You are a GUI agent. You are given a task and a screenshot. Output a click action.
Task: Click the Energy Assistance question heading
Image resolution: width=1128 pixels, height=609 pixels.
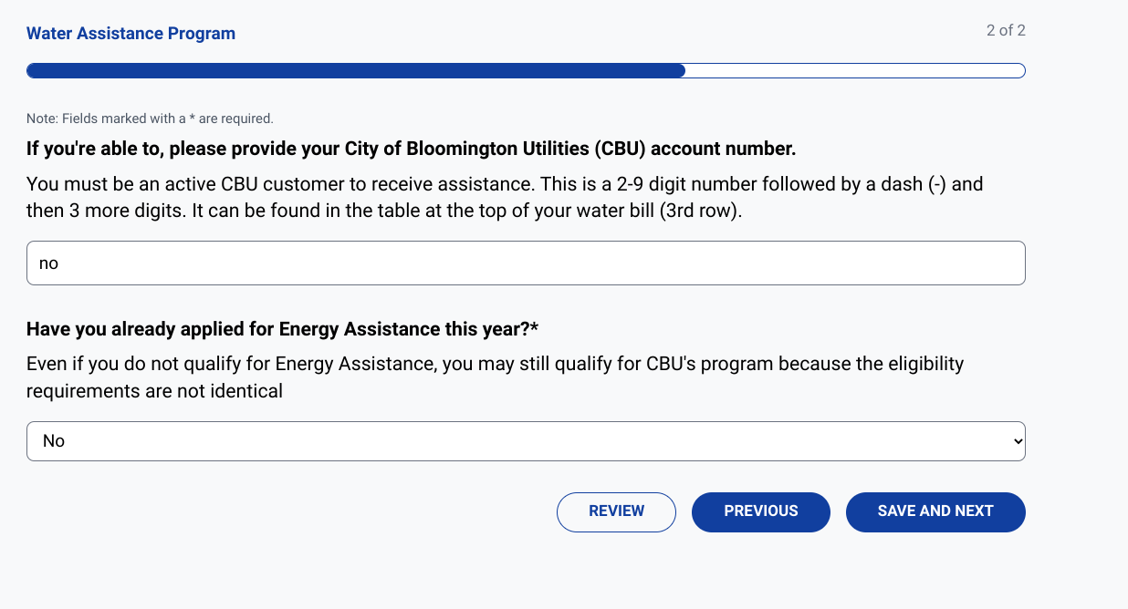pyautogui.click(x=281, y=328)
